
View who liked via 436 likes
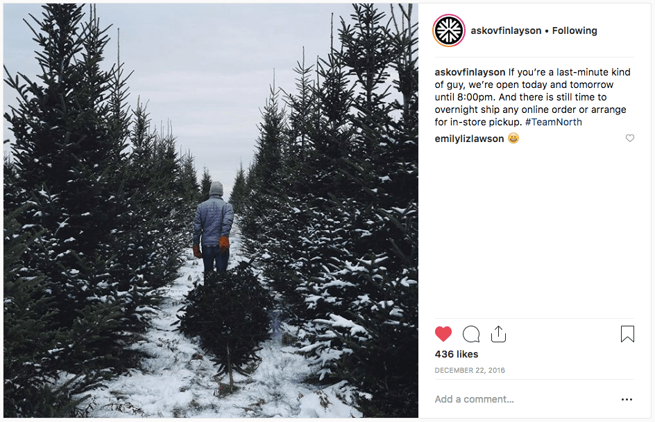pos(457,354)
